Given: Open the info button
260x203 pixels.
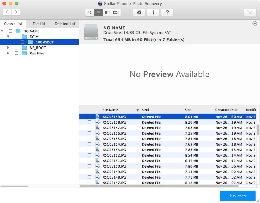Looking at the screenshot, I should coord(153,13).
